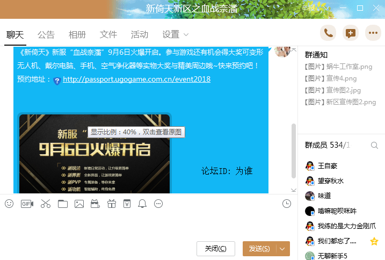Expand the 设置 tab dropdown
Viewport: 385px width, 260px height.
point(186,35)
